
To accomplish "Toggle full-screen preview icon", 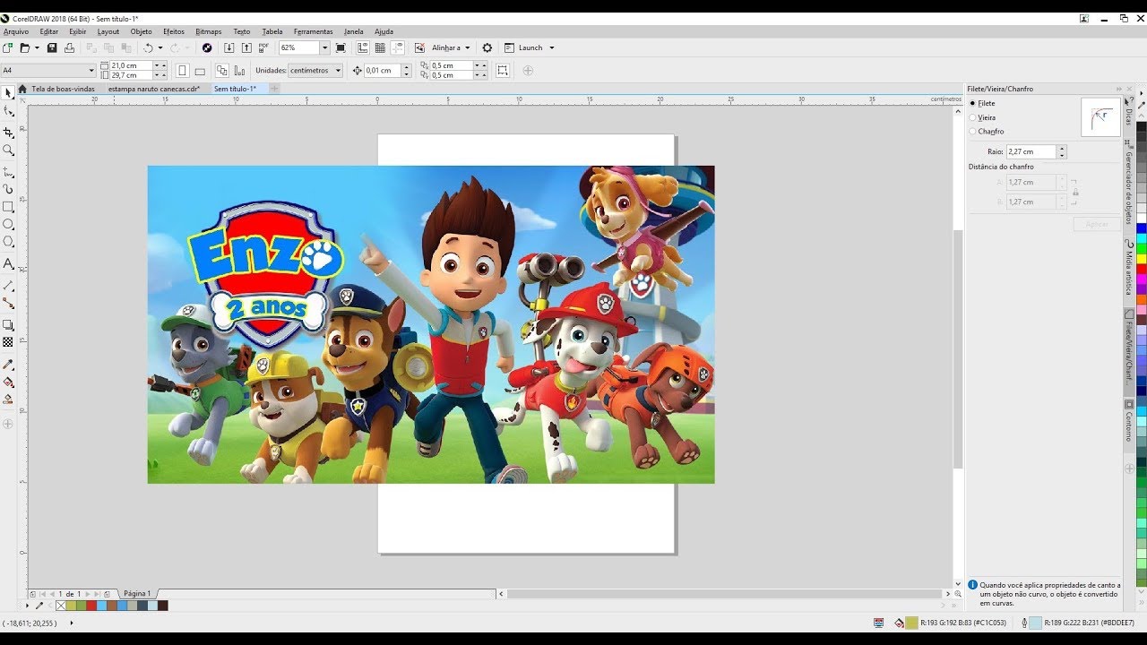I will pyautogui.click(x=341, y=47).
